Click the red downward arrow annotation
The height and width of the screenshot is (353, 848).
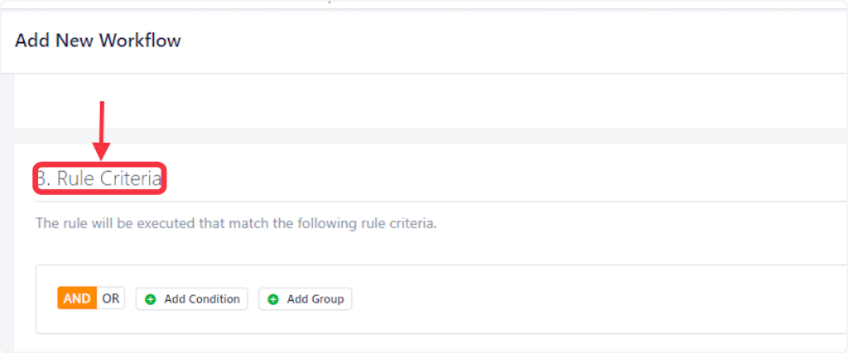tap(101, 131)
